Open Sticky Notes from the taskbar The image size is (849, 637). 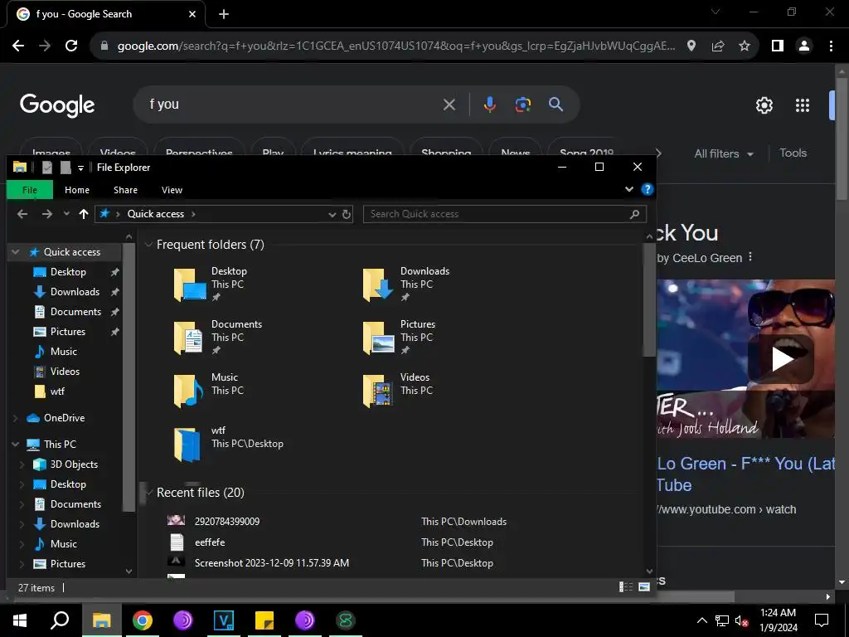point(264,620)
